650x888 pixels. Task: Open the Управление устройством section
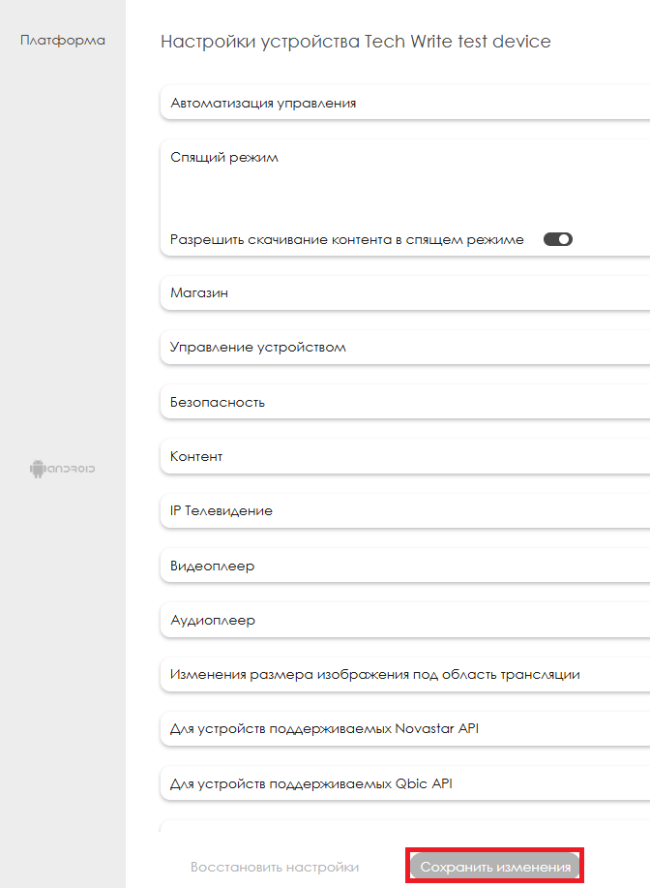(257, 347)
